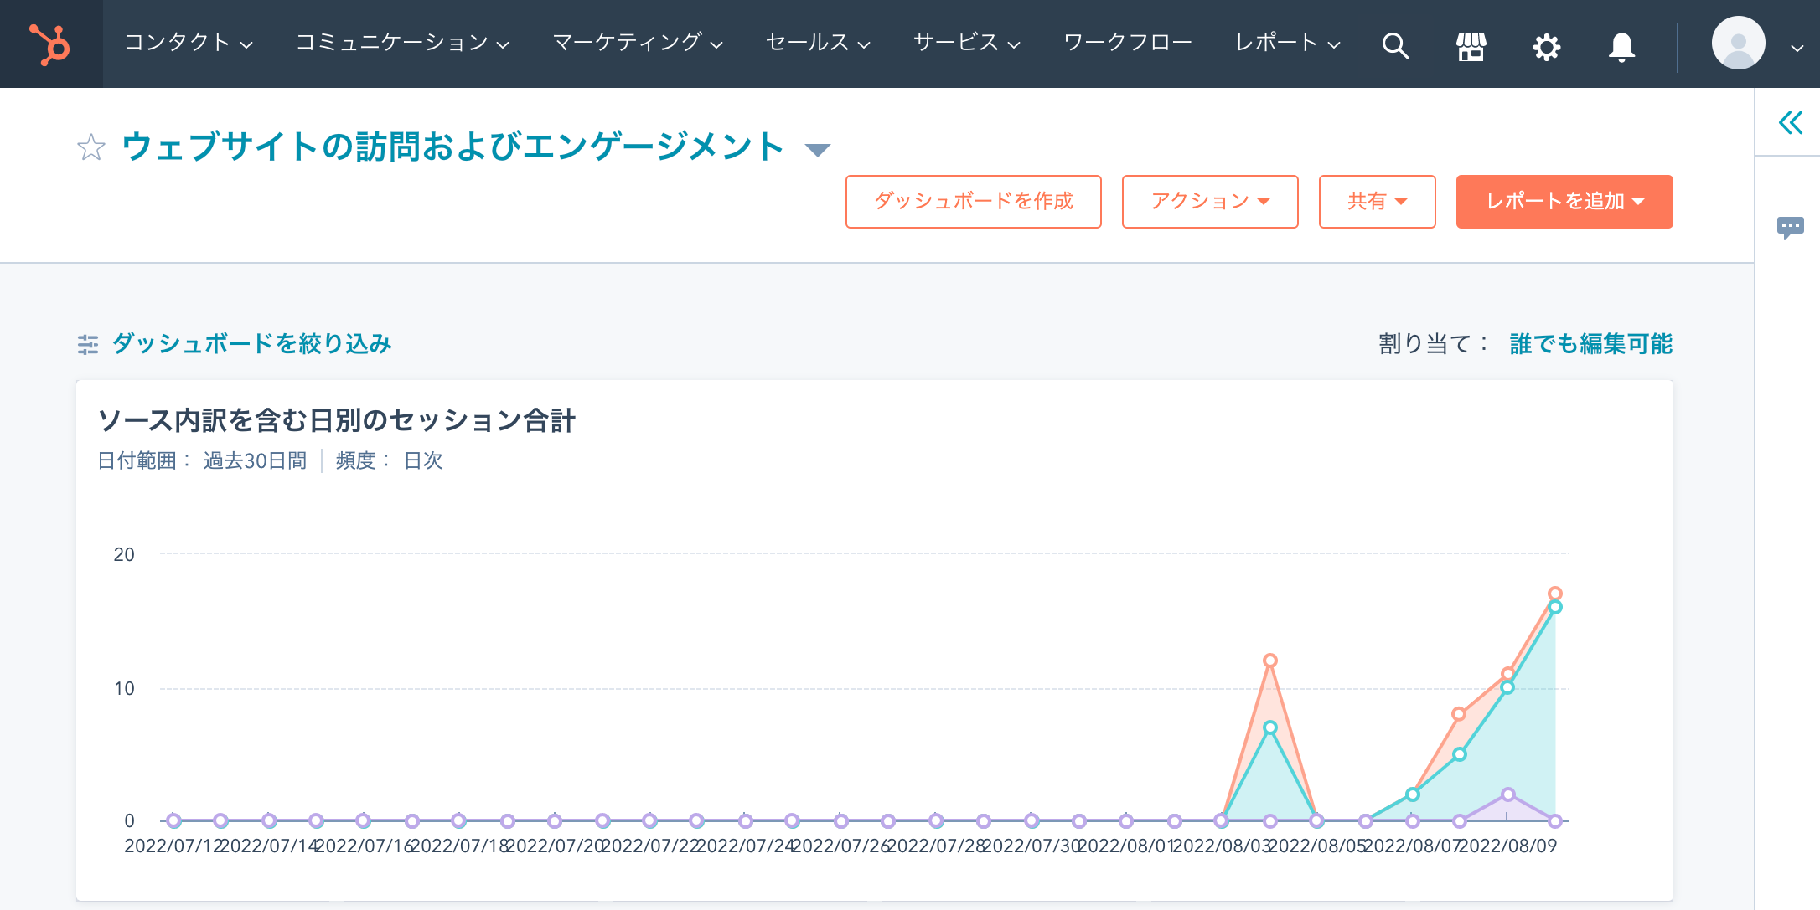
Task: Open the notifications bell icon
Action: point(1622,46)
